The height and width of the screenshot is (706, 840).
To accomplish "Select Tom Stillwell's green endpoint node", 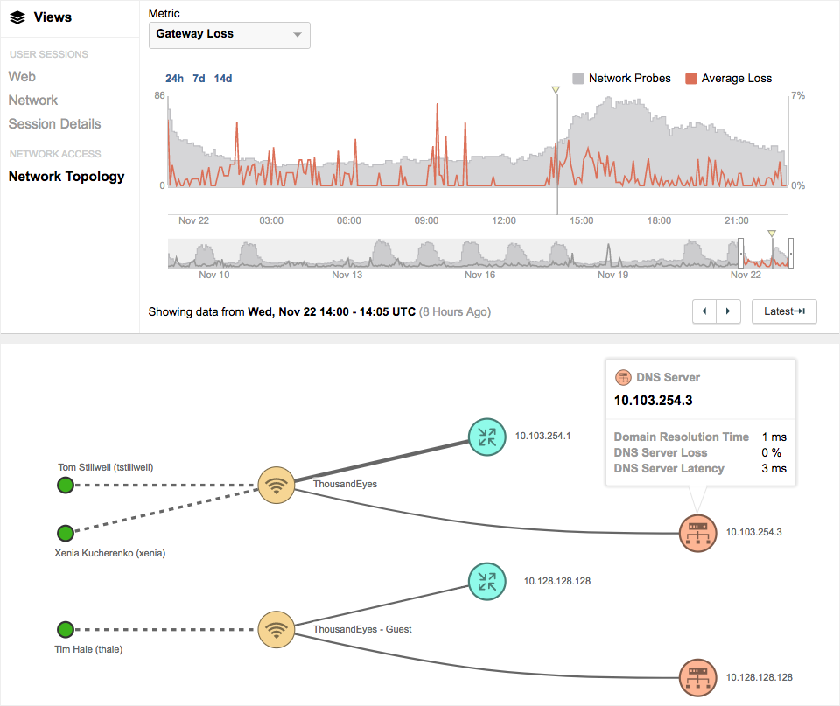I will [65, 485].
